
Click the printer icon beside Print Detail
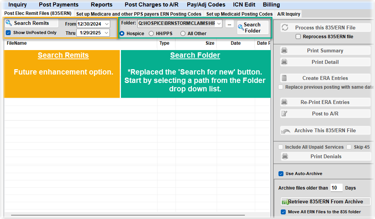[284, 62]
